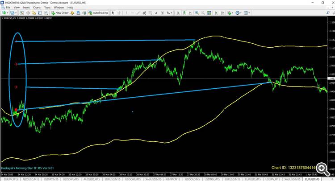
Task: Expand the new chart dropdown arrow
Action: (8, 13)
